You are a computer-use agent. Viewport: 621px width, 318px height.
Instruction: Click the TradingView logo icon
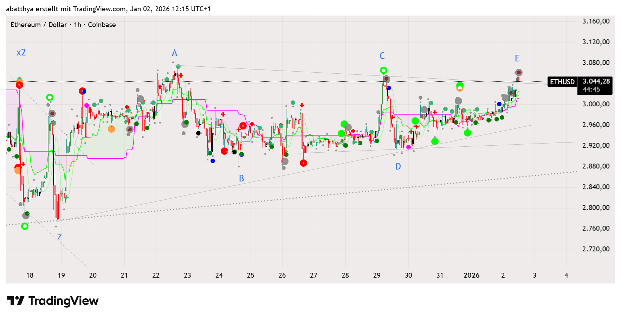coord(15,301)
